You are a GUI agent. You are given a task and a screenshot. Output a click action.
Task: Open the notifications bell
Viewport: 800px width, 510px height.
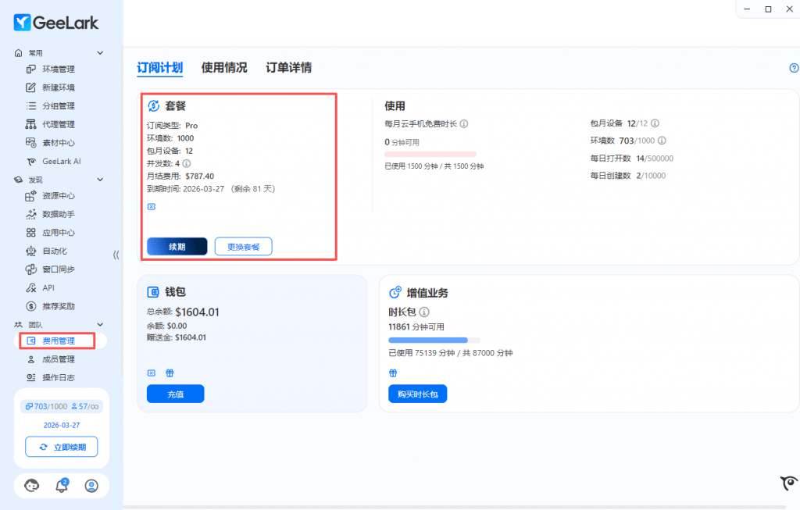(62, 486)
